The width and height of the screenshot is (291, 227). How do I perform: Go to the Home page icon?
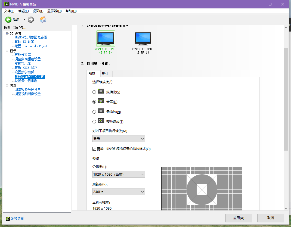tap(43, 20)
